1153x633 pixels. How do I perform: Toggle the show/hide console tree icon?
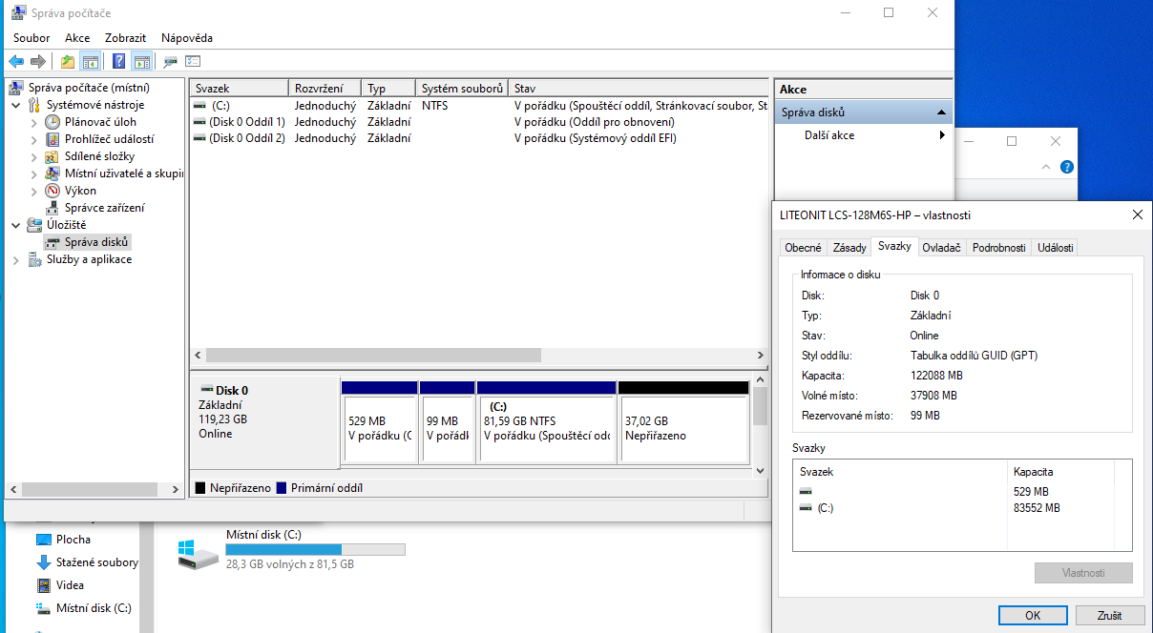[91, 62]
